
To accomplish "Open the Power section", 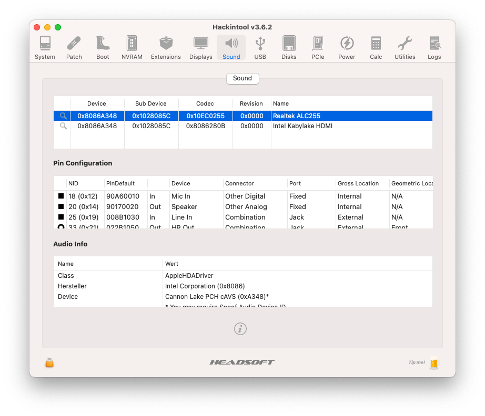I will tap(347, 48).
